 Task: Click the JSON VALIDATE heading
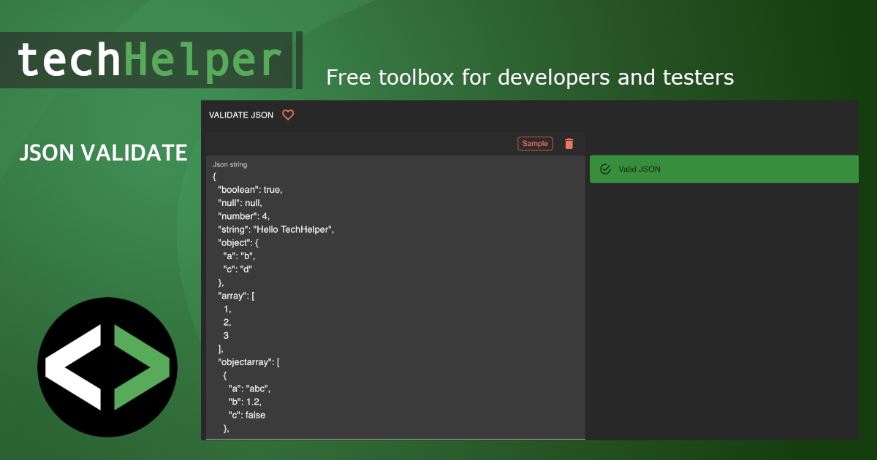(x=103, y=153)
